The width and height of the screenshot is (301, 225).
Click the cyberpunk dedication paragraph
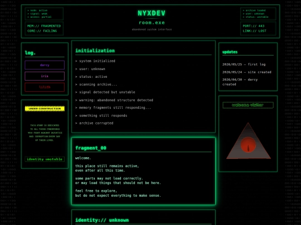45,133
